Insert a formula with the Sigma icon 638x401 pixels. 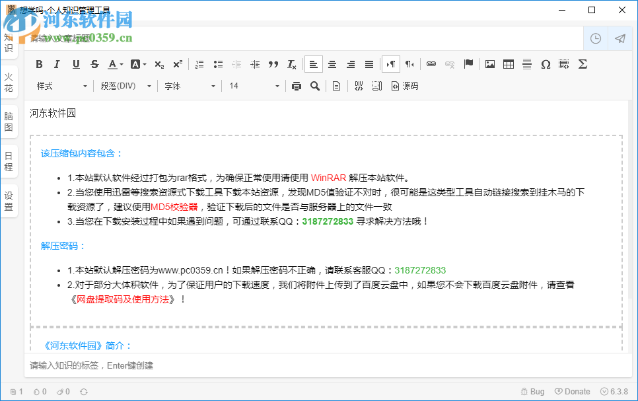click(x=583, y=64)
